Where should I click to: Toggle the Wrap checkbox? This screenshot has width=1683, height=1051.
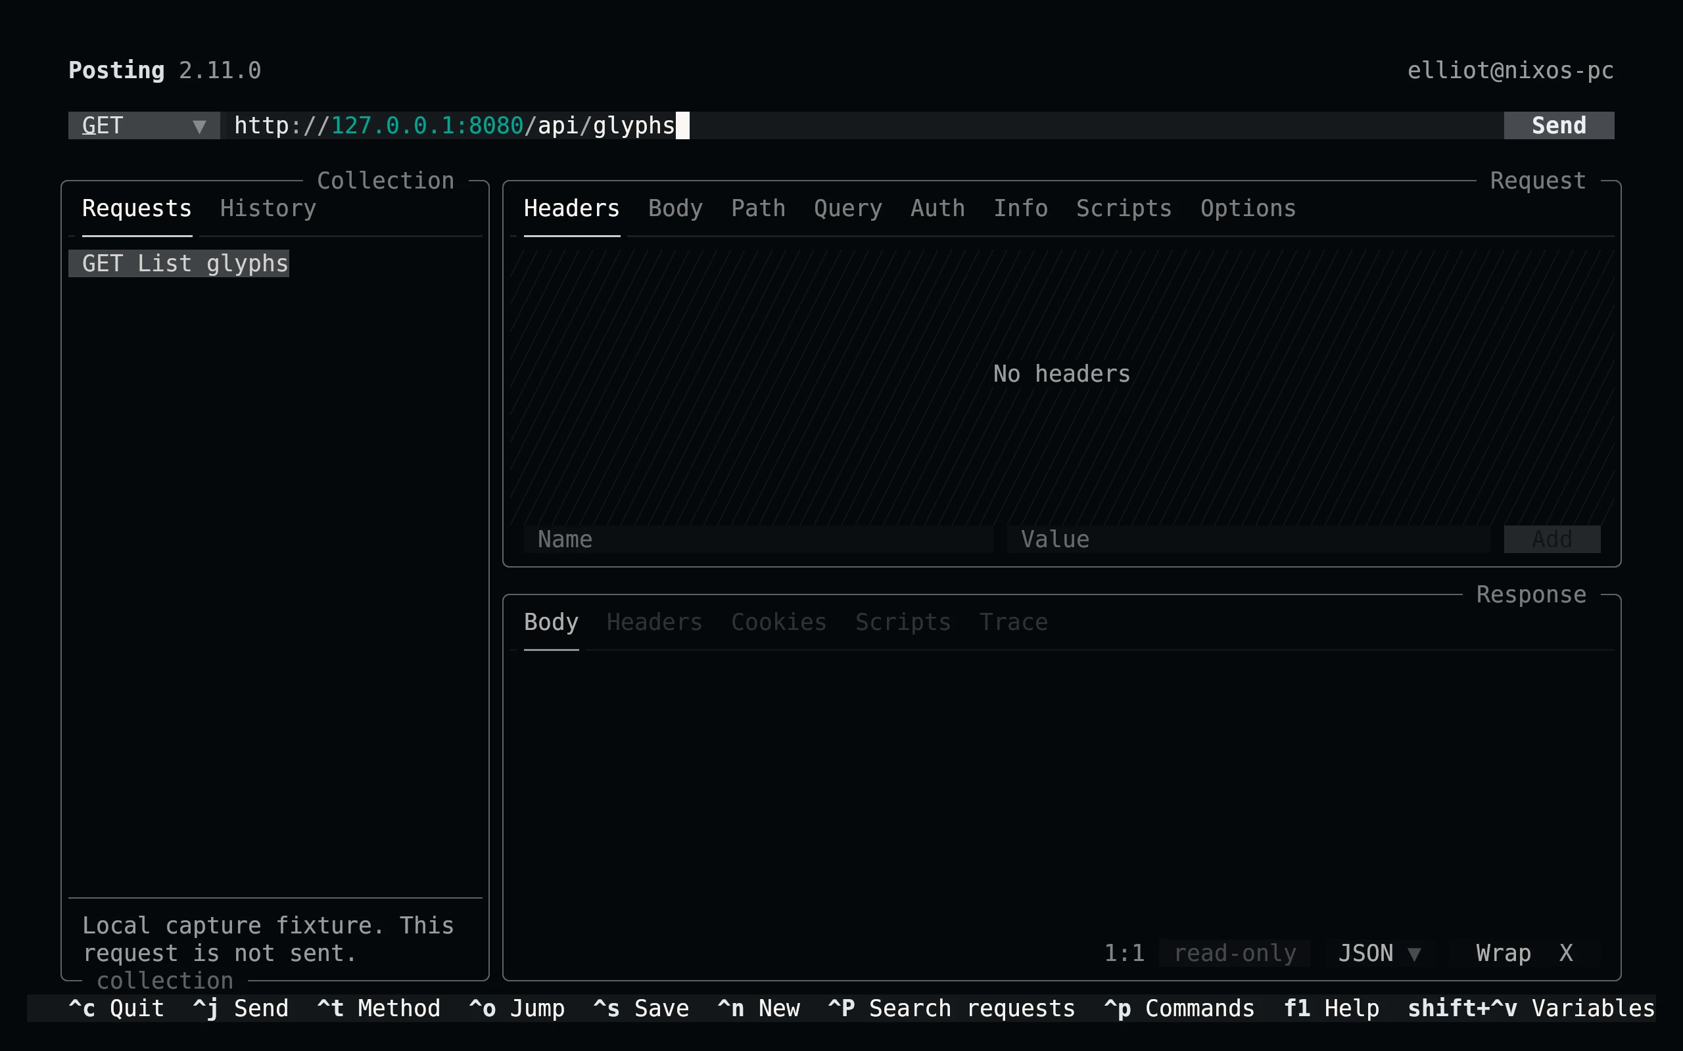(x=1524, y=953)
